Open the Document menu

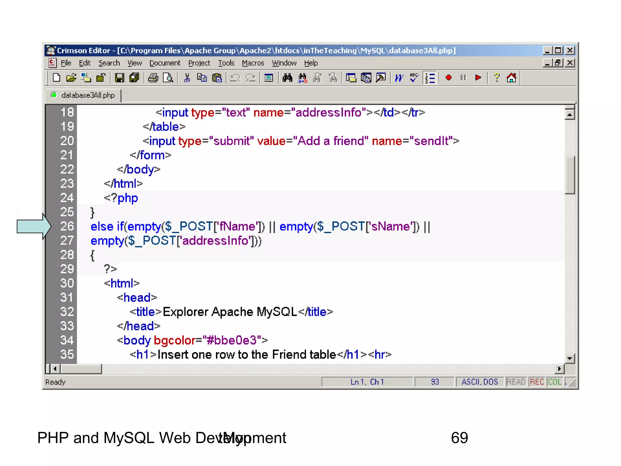pyautogui.click(x=165, y=63)
